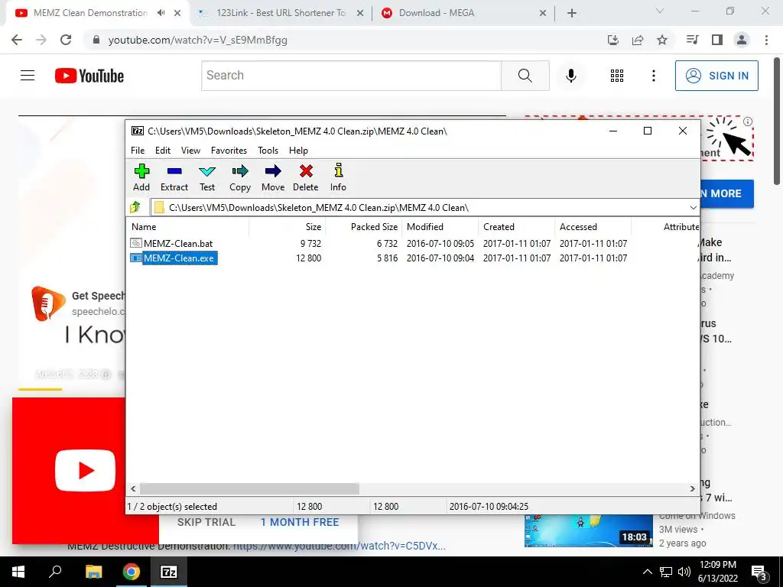Screen dimensions: 783x587
Task: Sort by Created column header
Action: click(x=517, y=226)
